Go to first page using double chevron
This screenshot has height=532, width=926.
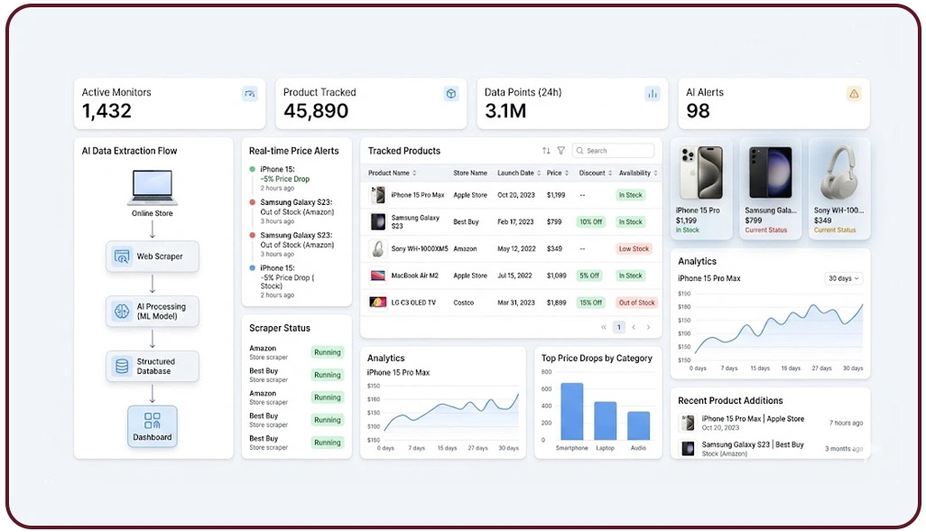[604, 327]
